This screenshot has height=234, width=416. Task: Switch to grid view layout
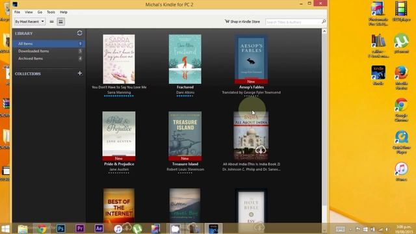click(60, 21)
